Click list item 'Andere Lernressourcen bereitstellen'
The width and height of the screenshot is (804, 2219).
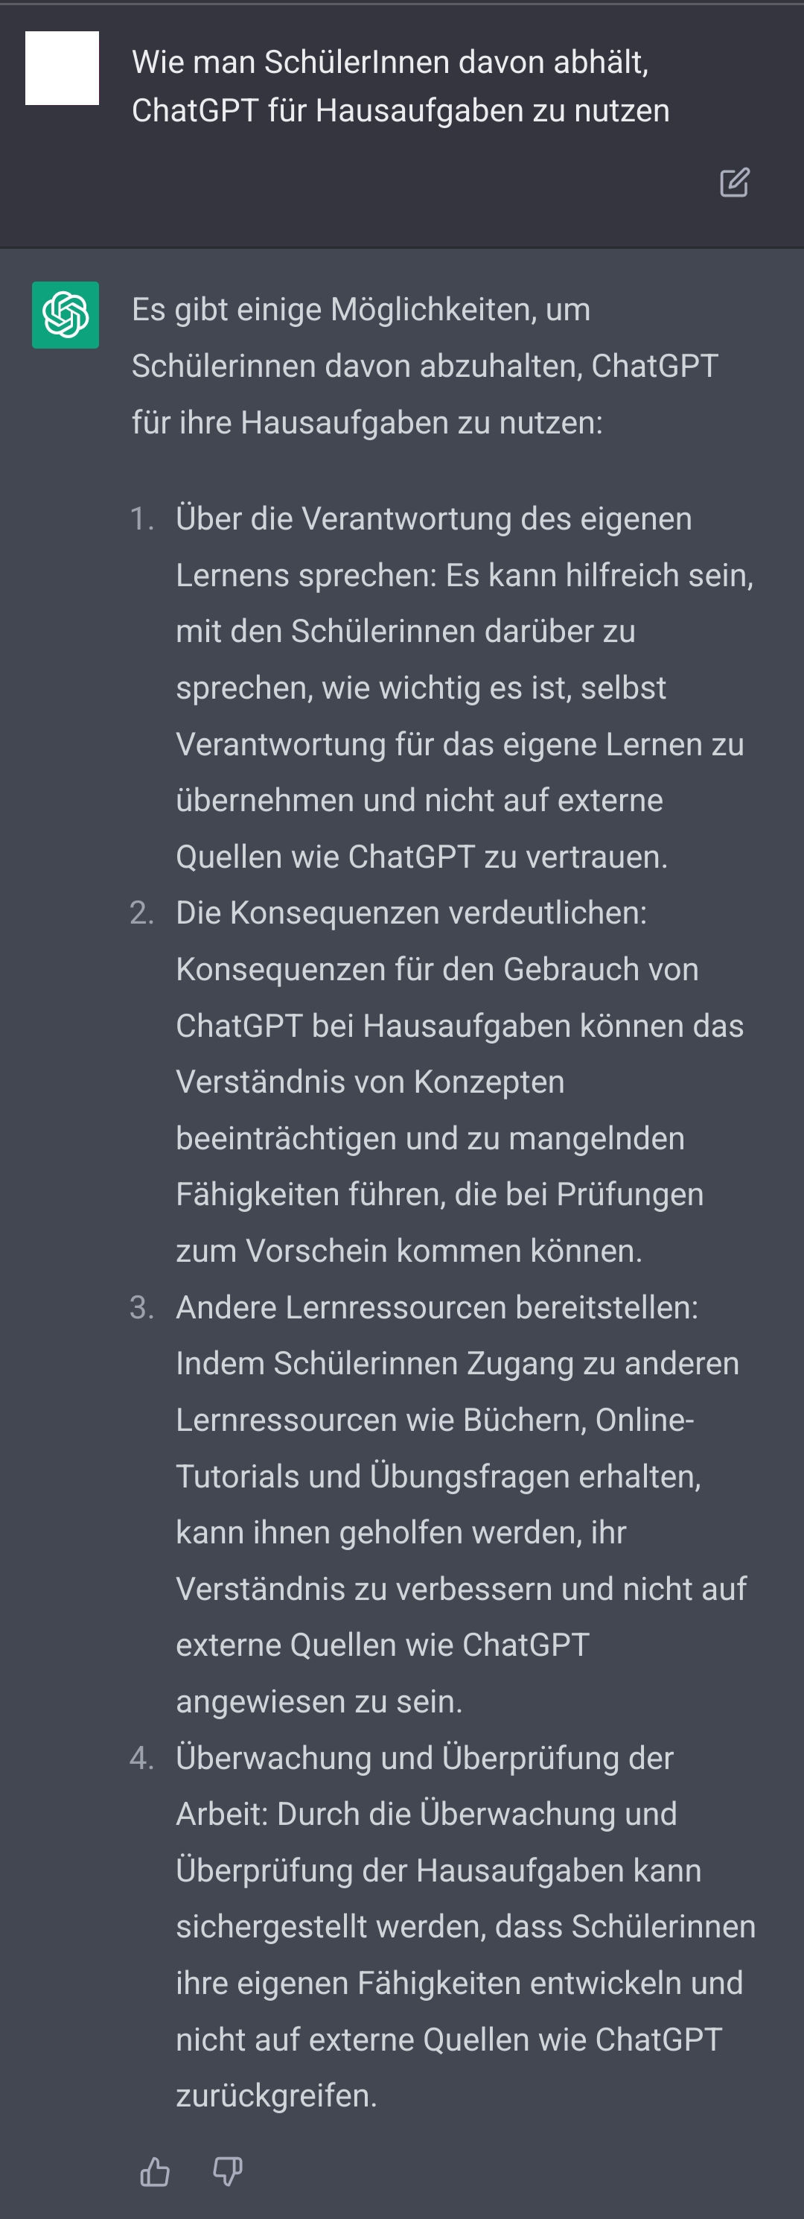[462, 1504]
